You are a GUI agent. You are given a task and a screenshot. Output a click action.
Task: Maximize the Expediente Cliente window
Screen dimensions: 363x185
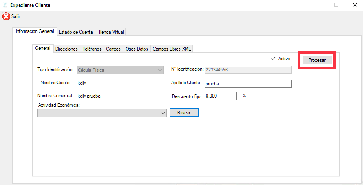point(336,5)
